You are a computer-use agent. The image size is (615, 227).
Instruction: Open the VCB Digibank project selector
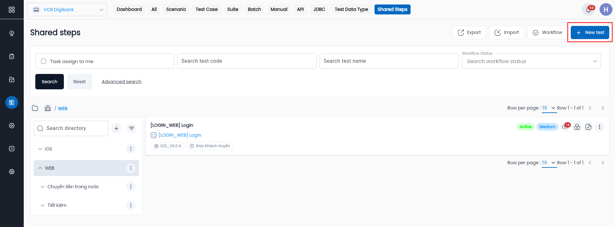(67, 10)
